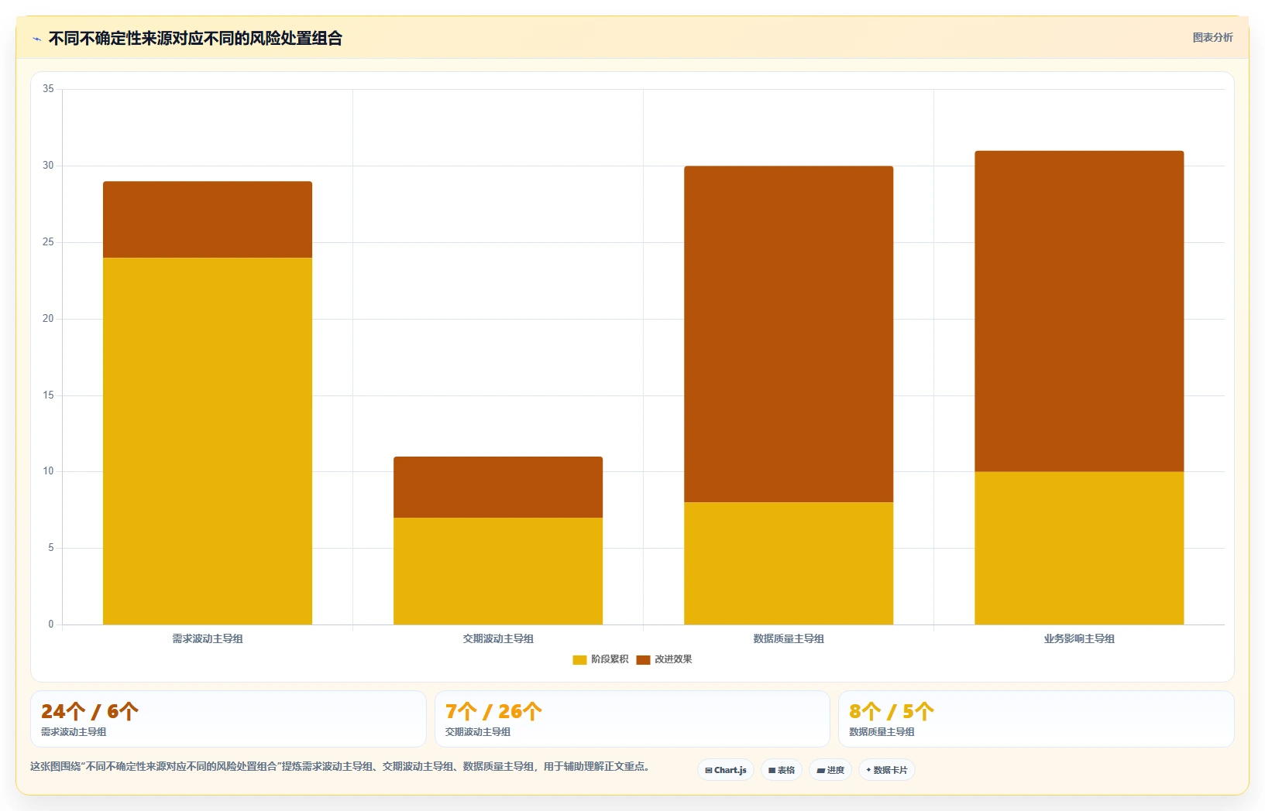Toggle the 改进效果 legend swatch
This screenshot has height=811, width=1265.
pyautogui.click(x=643, y=660)
